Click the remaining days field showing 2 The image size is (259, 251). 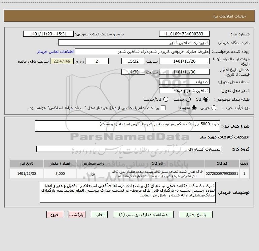pos(97,61)
